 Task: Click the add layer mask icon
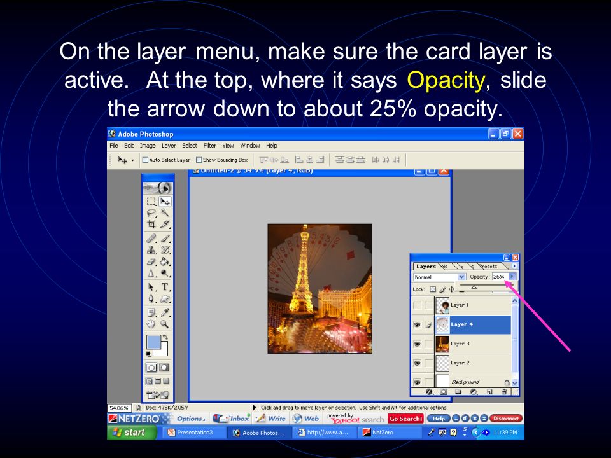[444, 391]
